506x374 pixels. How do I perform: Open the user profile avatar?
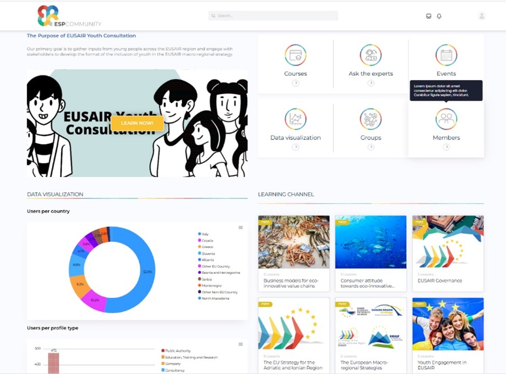tap(482, 16)
